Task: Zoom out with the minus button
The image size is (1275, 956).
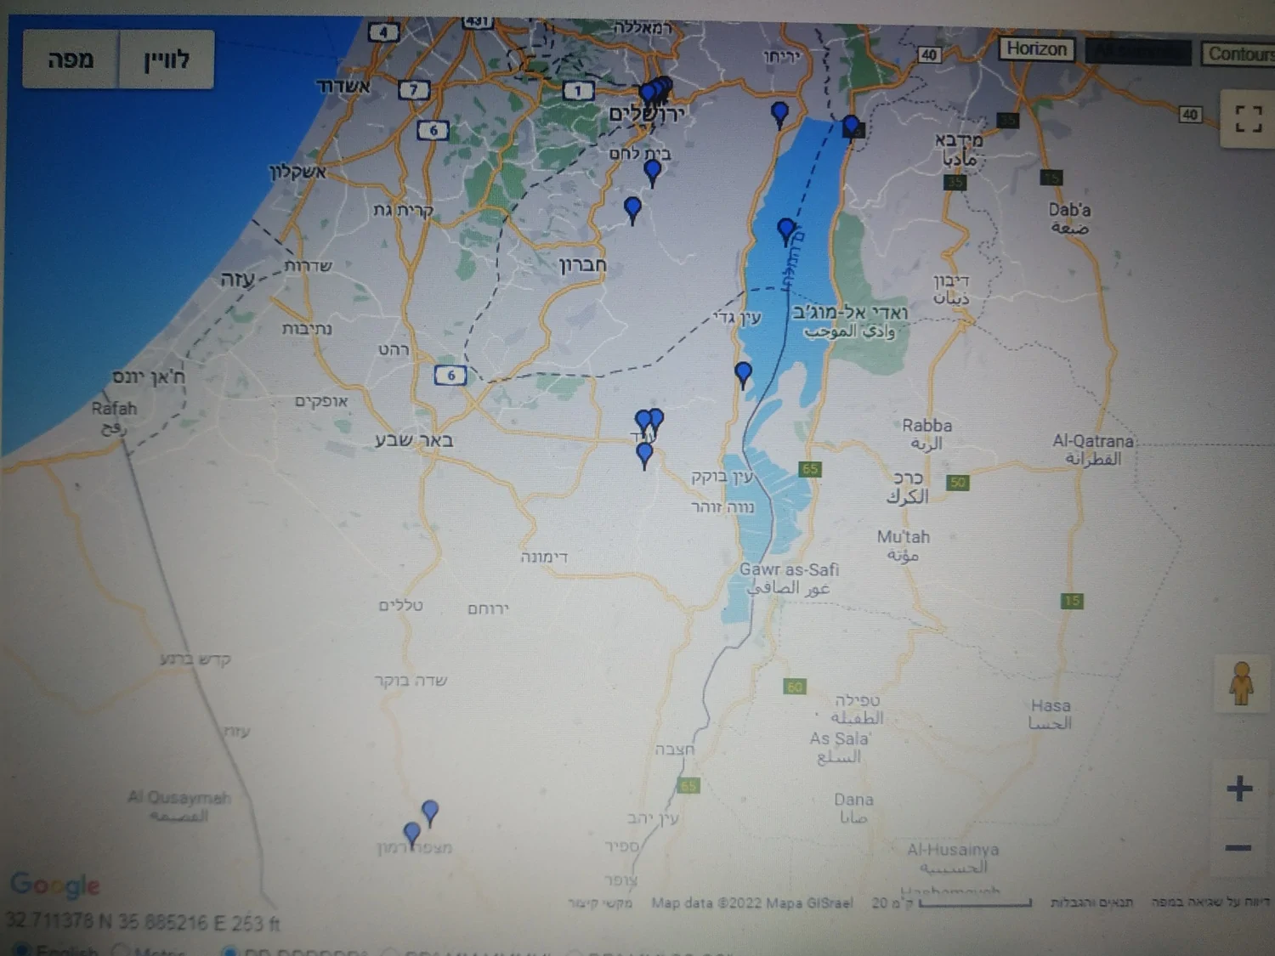Action: [x=1239, y=847]
